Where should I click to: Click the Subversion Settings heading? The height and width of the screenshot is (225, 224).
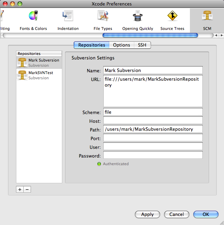click(93, 58)
